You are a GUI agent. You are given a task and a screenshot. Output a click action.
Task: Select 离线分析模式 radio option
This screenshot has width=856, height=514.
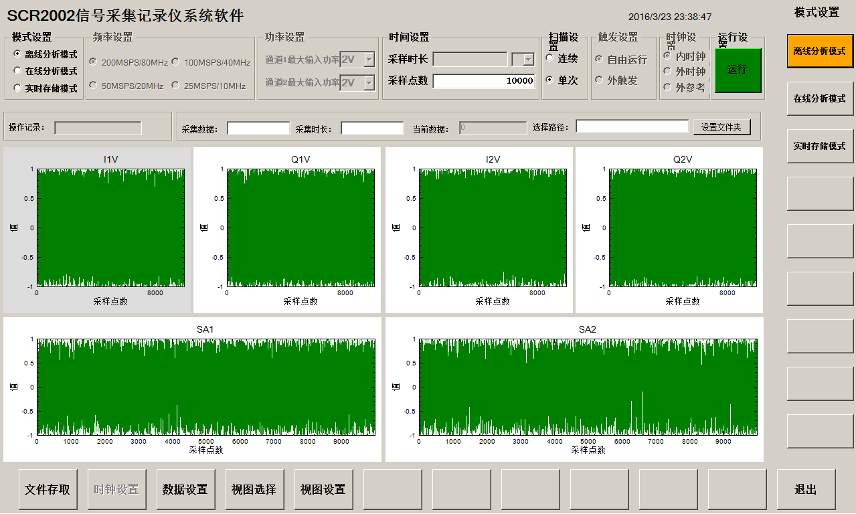[x=17, y=54]
